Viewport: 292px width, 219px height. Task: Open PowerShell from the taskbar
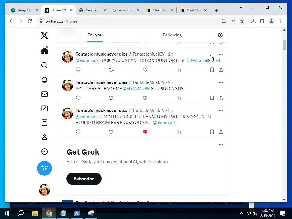(77, 213)
